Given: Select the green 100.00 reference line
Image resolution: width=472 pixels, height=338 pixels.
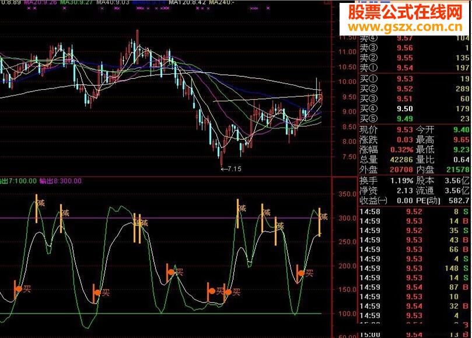Looking at the screenshot, I should tap(161, 314).
